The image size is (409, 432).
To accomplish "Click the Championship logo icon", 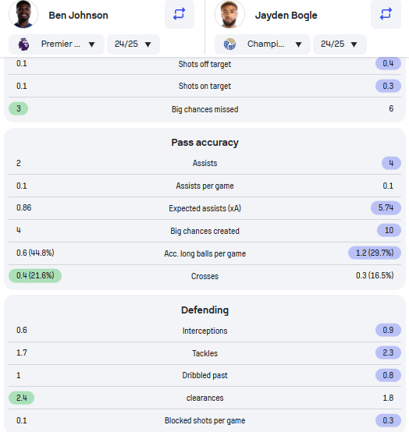I will pyautogui.click(x=229, y=44).
